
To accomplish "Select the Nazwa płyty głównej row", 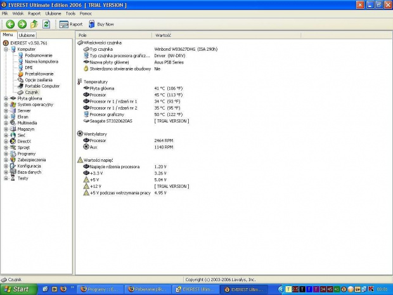I will click(x=134, y=62).
